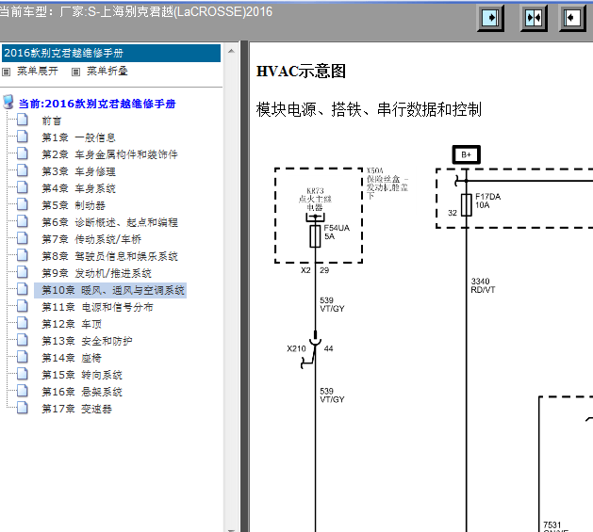Screen dimensions: 593x532
Task: Click the page icon beside 第13章 安全和防护
Action: click(23, 341)
